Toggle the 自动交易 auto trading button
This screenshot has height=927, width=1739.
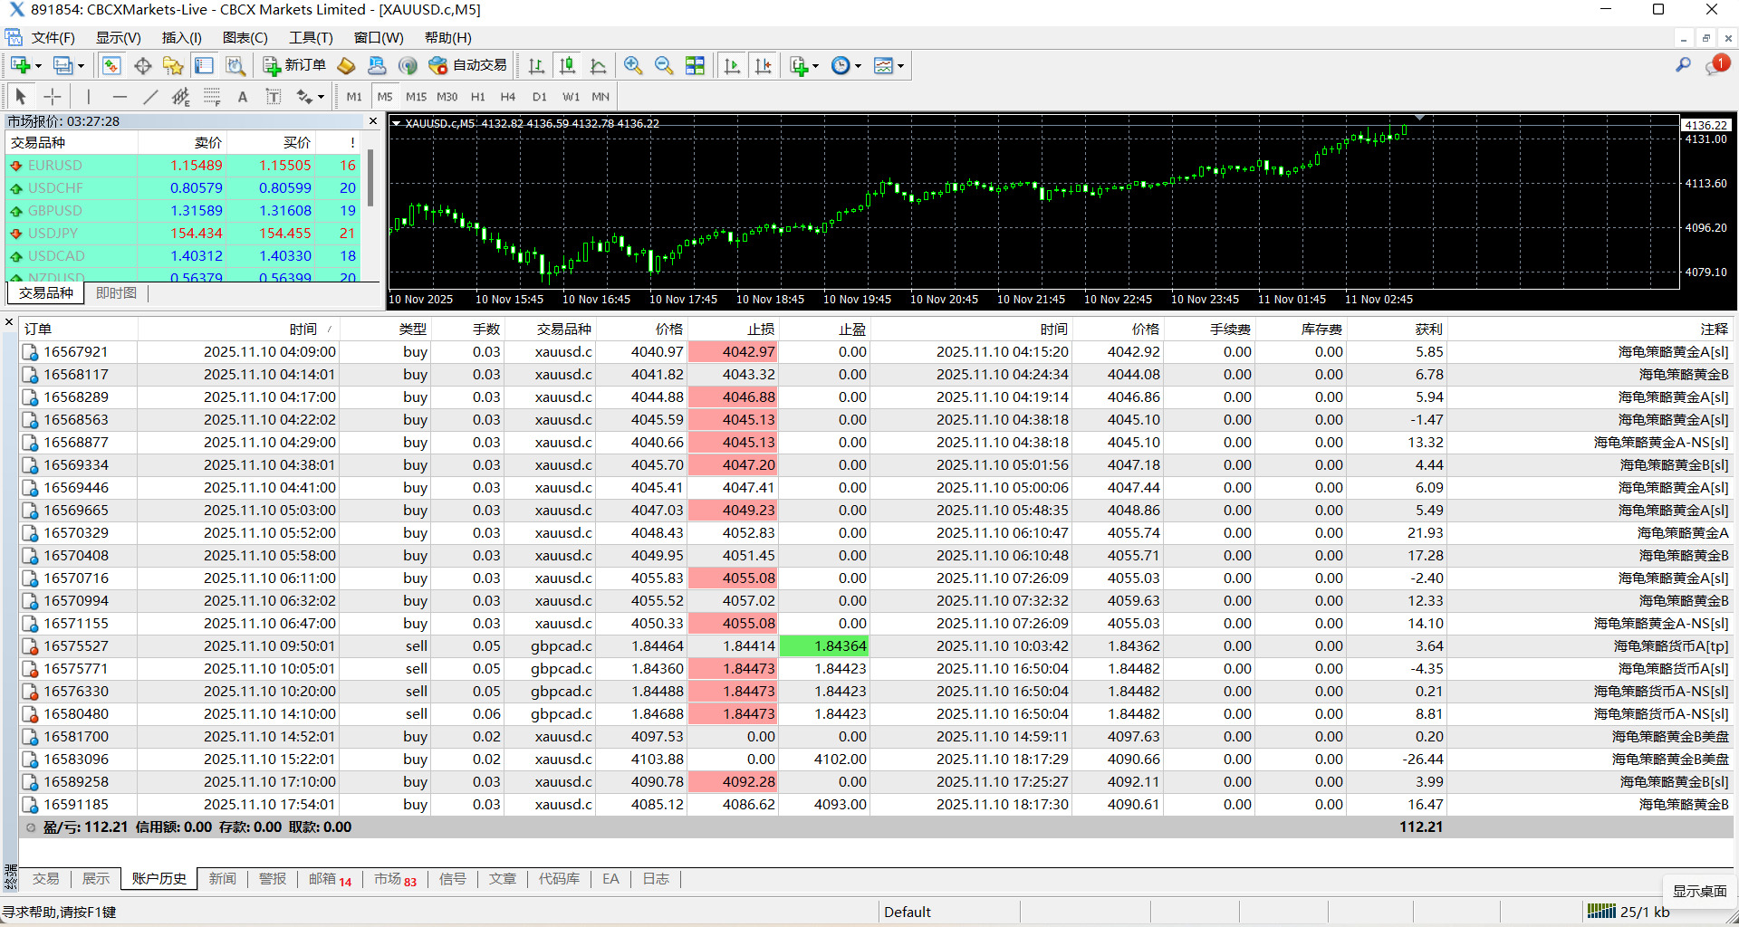tap(468, 65)
